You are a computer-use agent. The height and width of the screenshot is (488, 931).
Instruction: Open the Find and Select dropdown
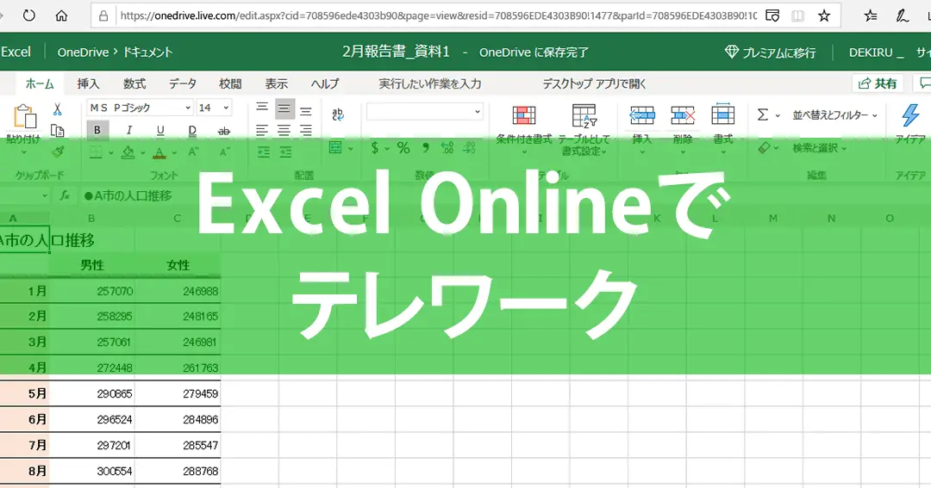pos(820,148)
